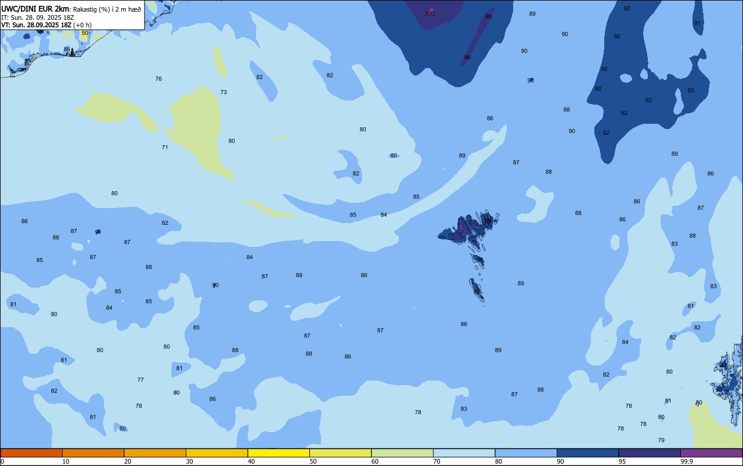The image size is (743, 466).
Task: Click the 10–20 orange legend swatch
Action: coord(93,453)
